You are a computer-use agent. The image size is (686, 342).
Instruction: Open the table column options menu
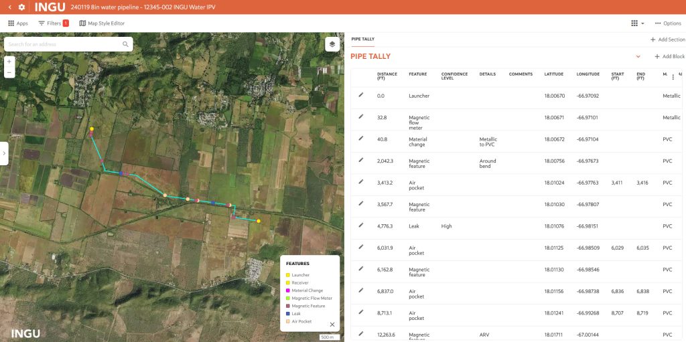pos(673,77)
